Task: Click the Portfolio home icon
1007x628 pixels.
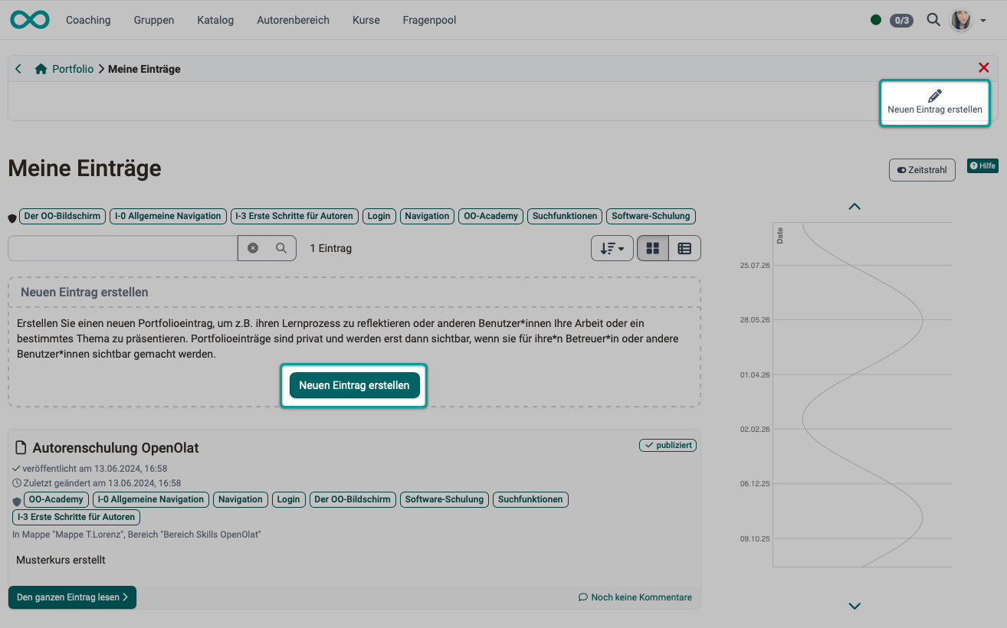Action: (41, 69)
